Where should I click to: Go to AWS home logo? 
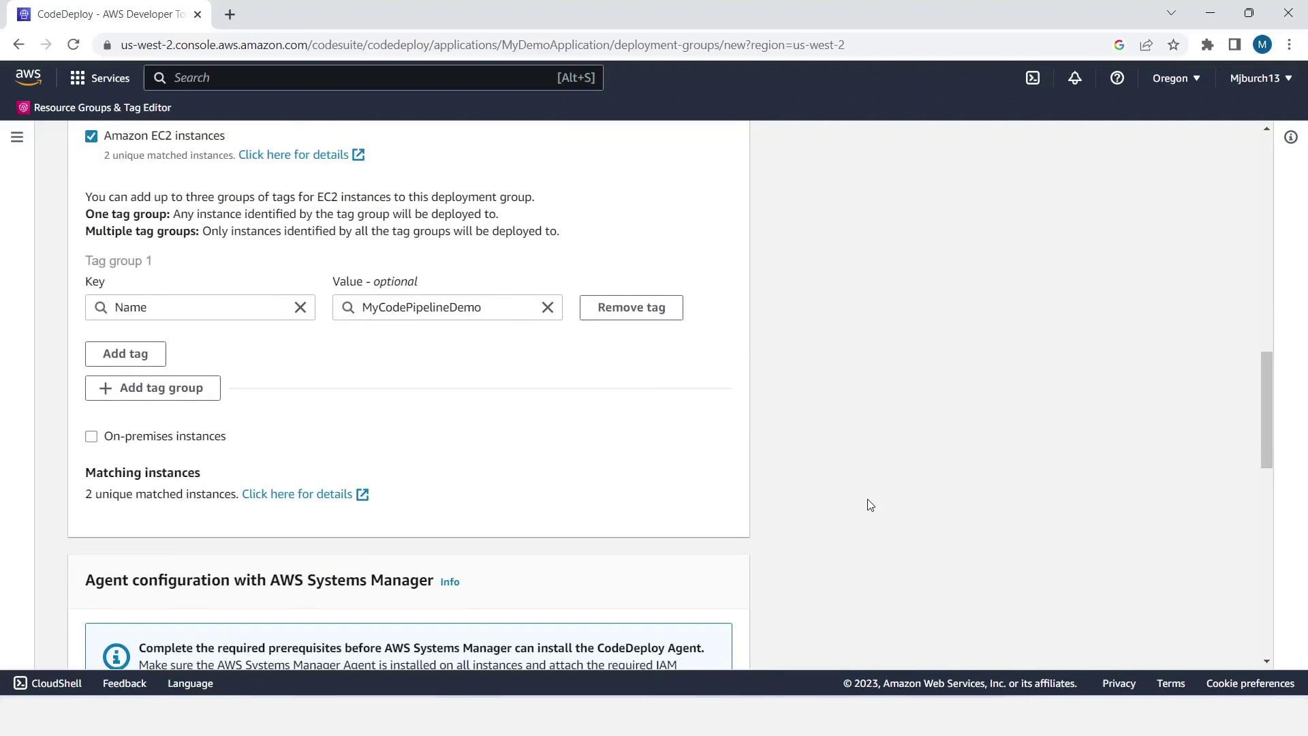click(29, 78)
